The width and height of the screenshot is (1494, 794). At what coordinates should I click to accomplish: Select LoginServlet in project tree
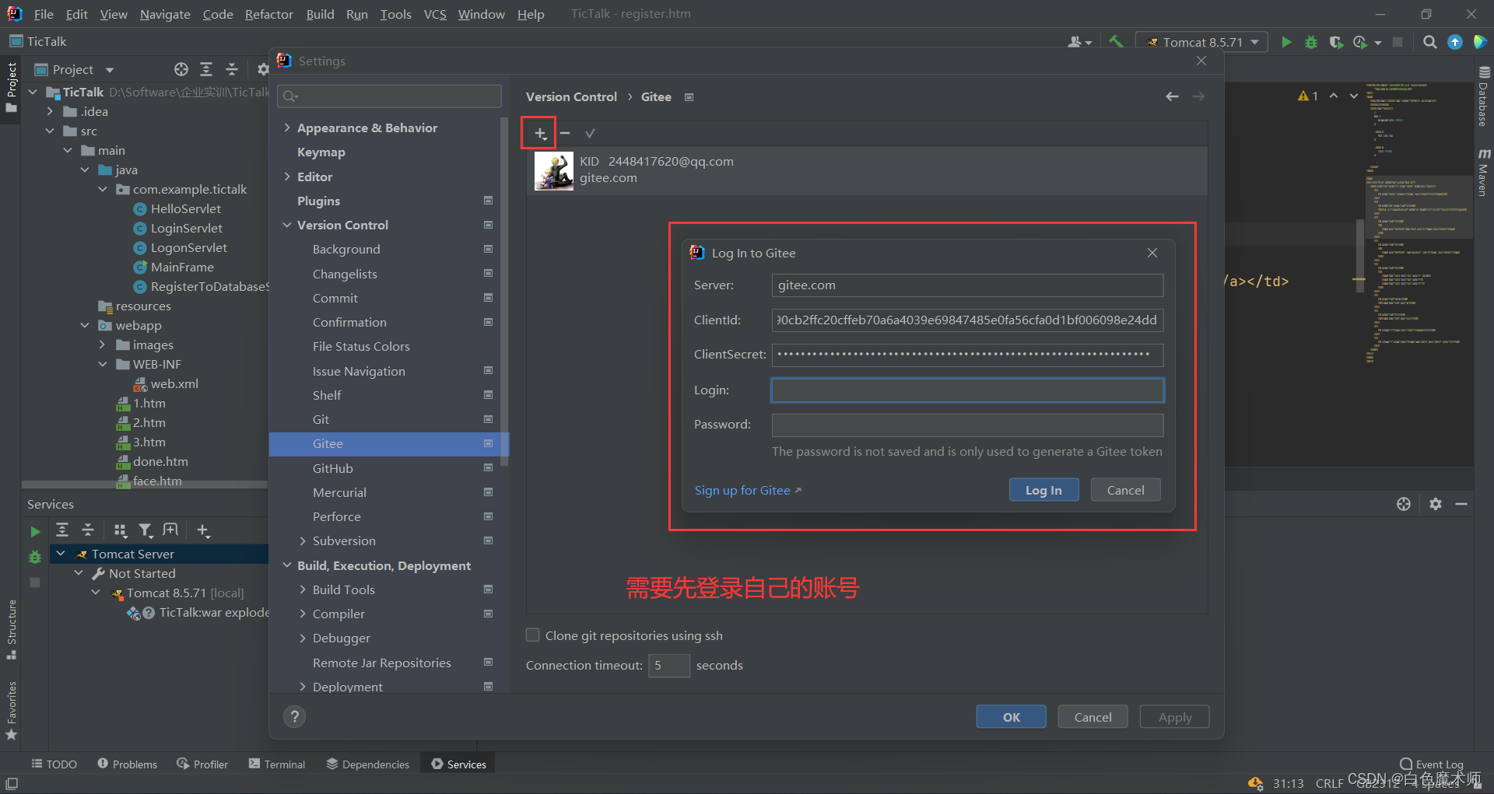[x=187, y=228]
